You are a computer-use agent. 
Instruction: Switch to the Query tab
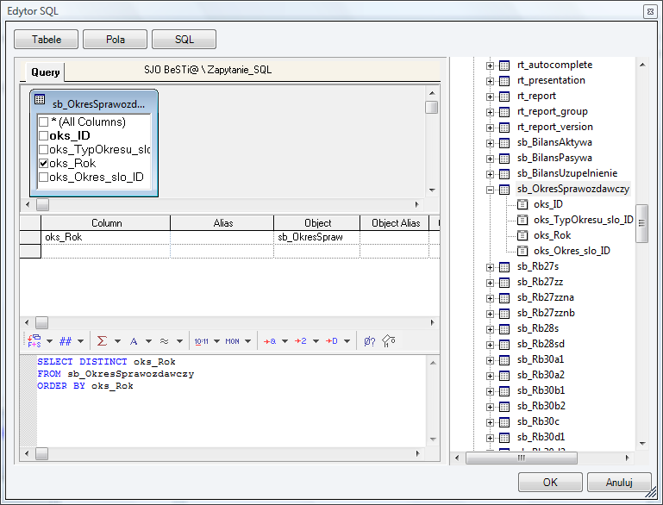[45, 72]
